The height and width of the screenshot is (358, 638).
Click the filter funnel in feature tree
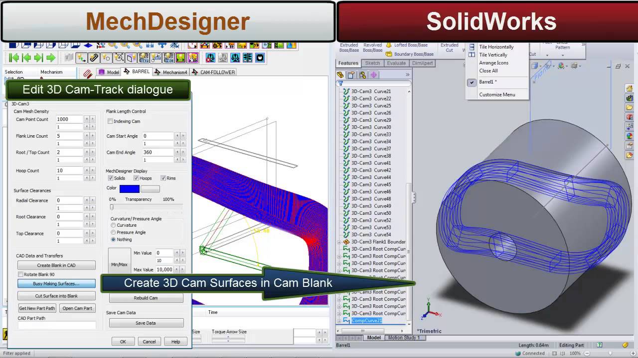coord(341,83)
